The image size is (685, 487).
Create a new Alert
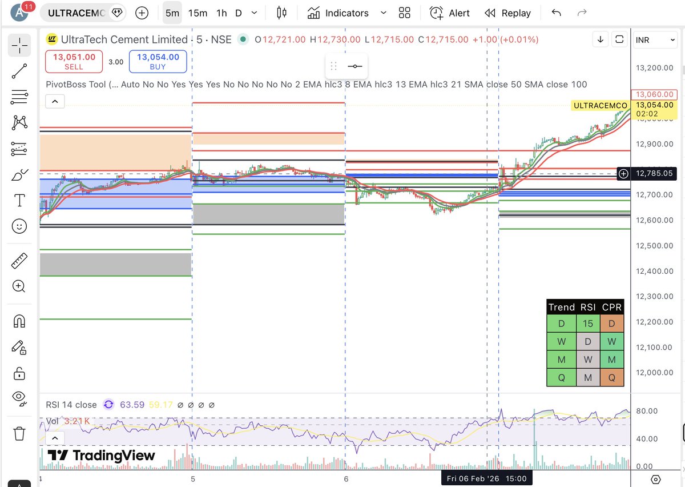[450, 13]
